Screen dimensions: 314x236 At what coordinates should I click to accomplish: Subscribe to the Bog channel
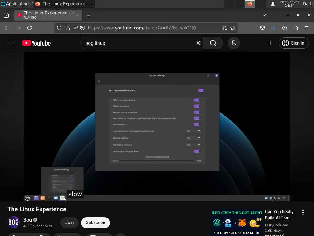point(96,222)
